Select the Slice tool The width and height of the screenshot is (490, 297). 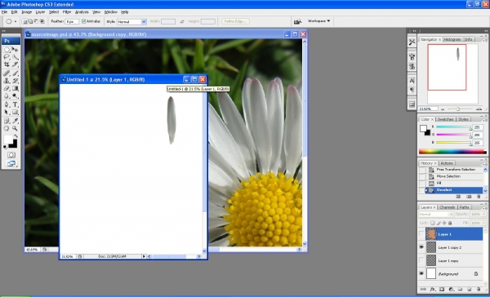coord(15,64)
